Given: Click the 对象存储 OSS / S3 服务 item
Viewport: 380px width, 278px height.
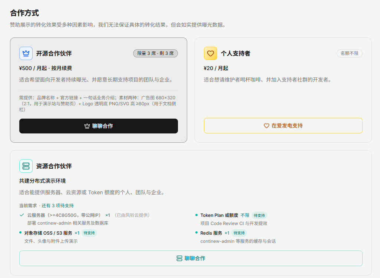Looking at the screenshot, I should [x=48, y=233].
